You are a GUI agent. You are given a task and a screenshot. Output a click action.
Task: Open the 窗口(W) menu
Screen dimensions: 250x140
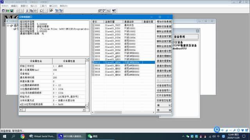tap(53, 6)
